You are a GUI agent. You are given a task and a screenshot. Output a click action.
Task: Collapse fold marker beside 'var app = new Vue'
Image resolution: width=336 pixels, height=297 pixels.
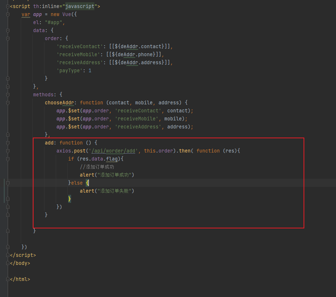click(x=8, y=14)
